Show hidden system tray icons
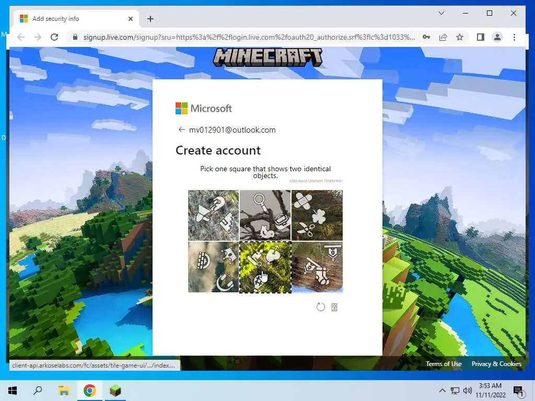This screenshot has width=535, height=401. 442,391
